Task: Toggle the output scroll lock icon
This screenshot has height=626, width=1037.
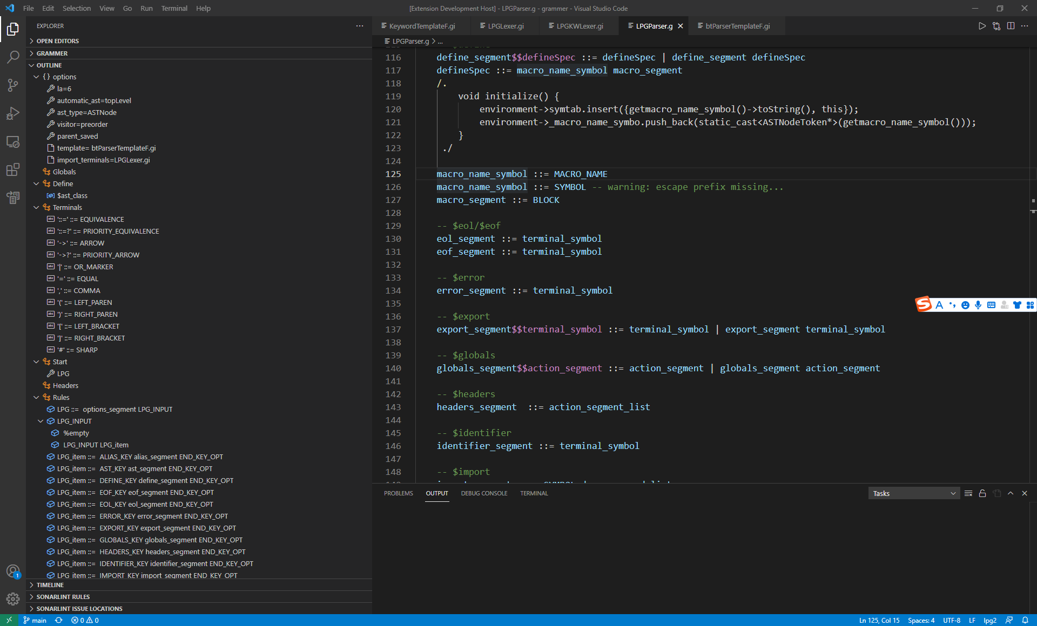Action: (x=982, y=493)
